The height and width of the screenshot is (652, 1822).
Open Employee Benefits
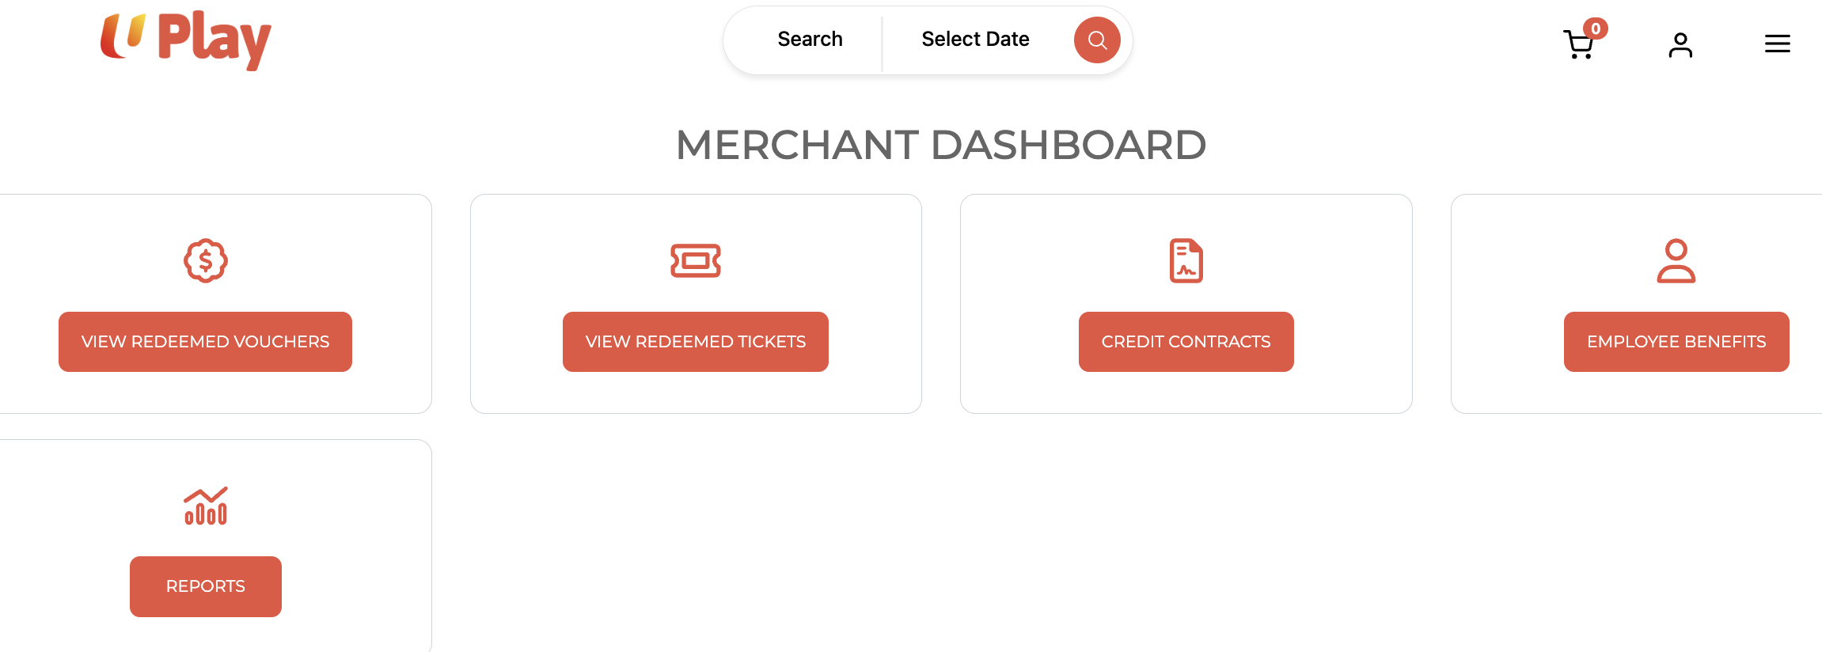click(1676, 342)
